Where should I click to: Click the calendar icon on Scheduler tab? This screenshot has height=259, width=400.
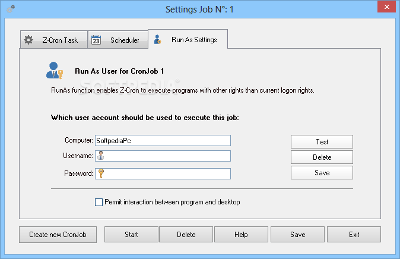point(96,40)
